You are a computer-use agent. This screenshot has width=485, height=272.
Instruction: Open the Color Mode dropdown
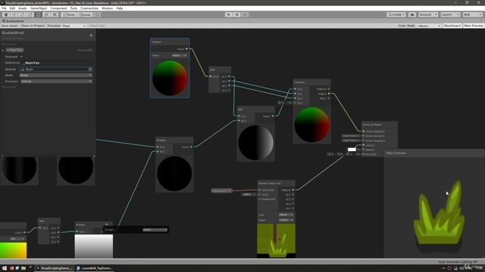point(428,26)
